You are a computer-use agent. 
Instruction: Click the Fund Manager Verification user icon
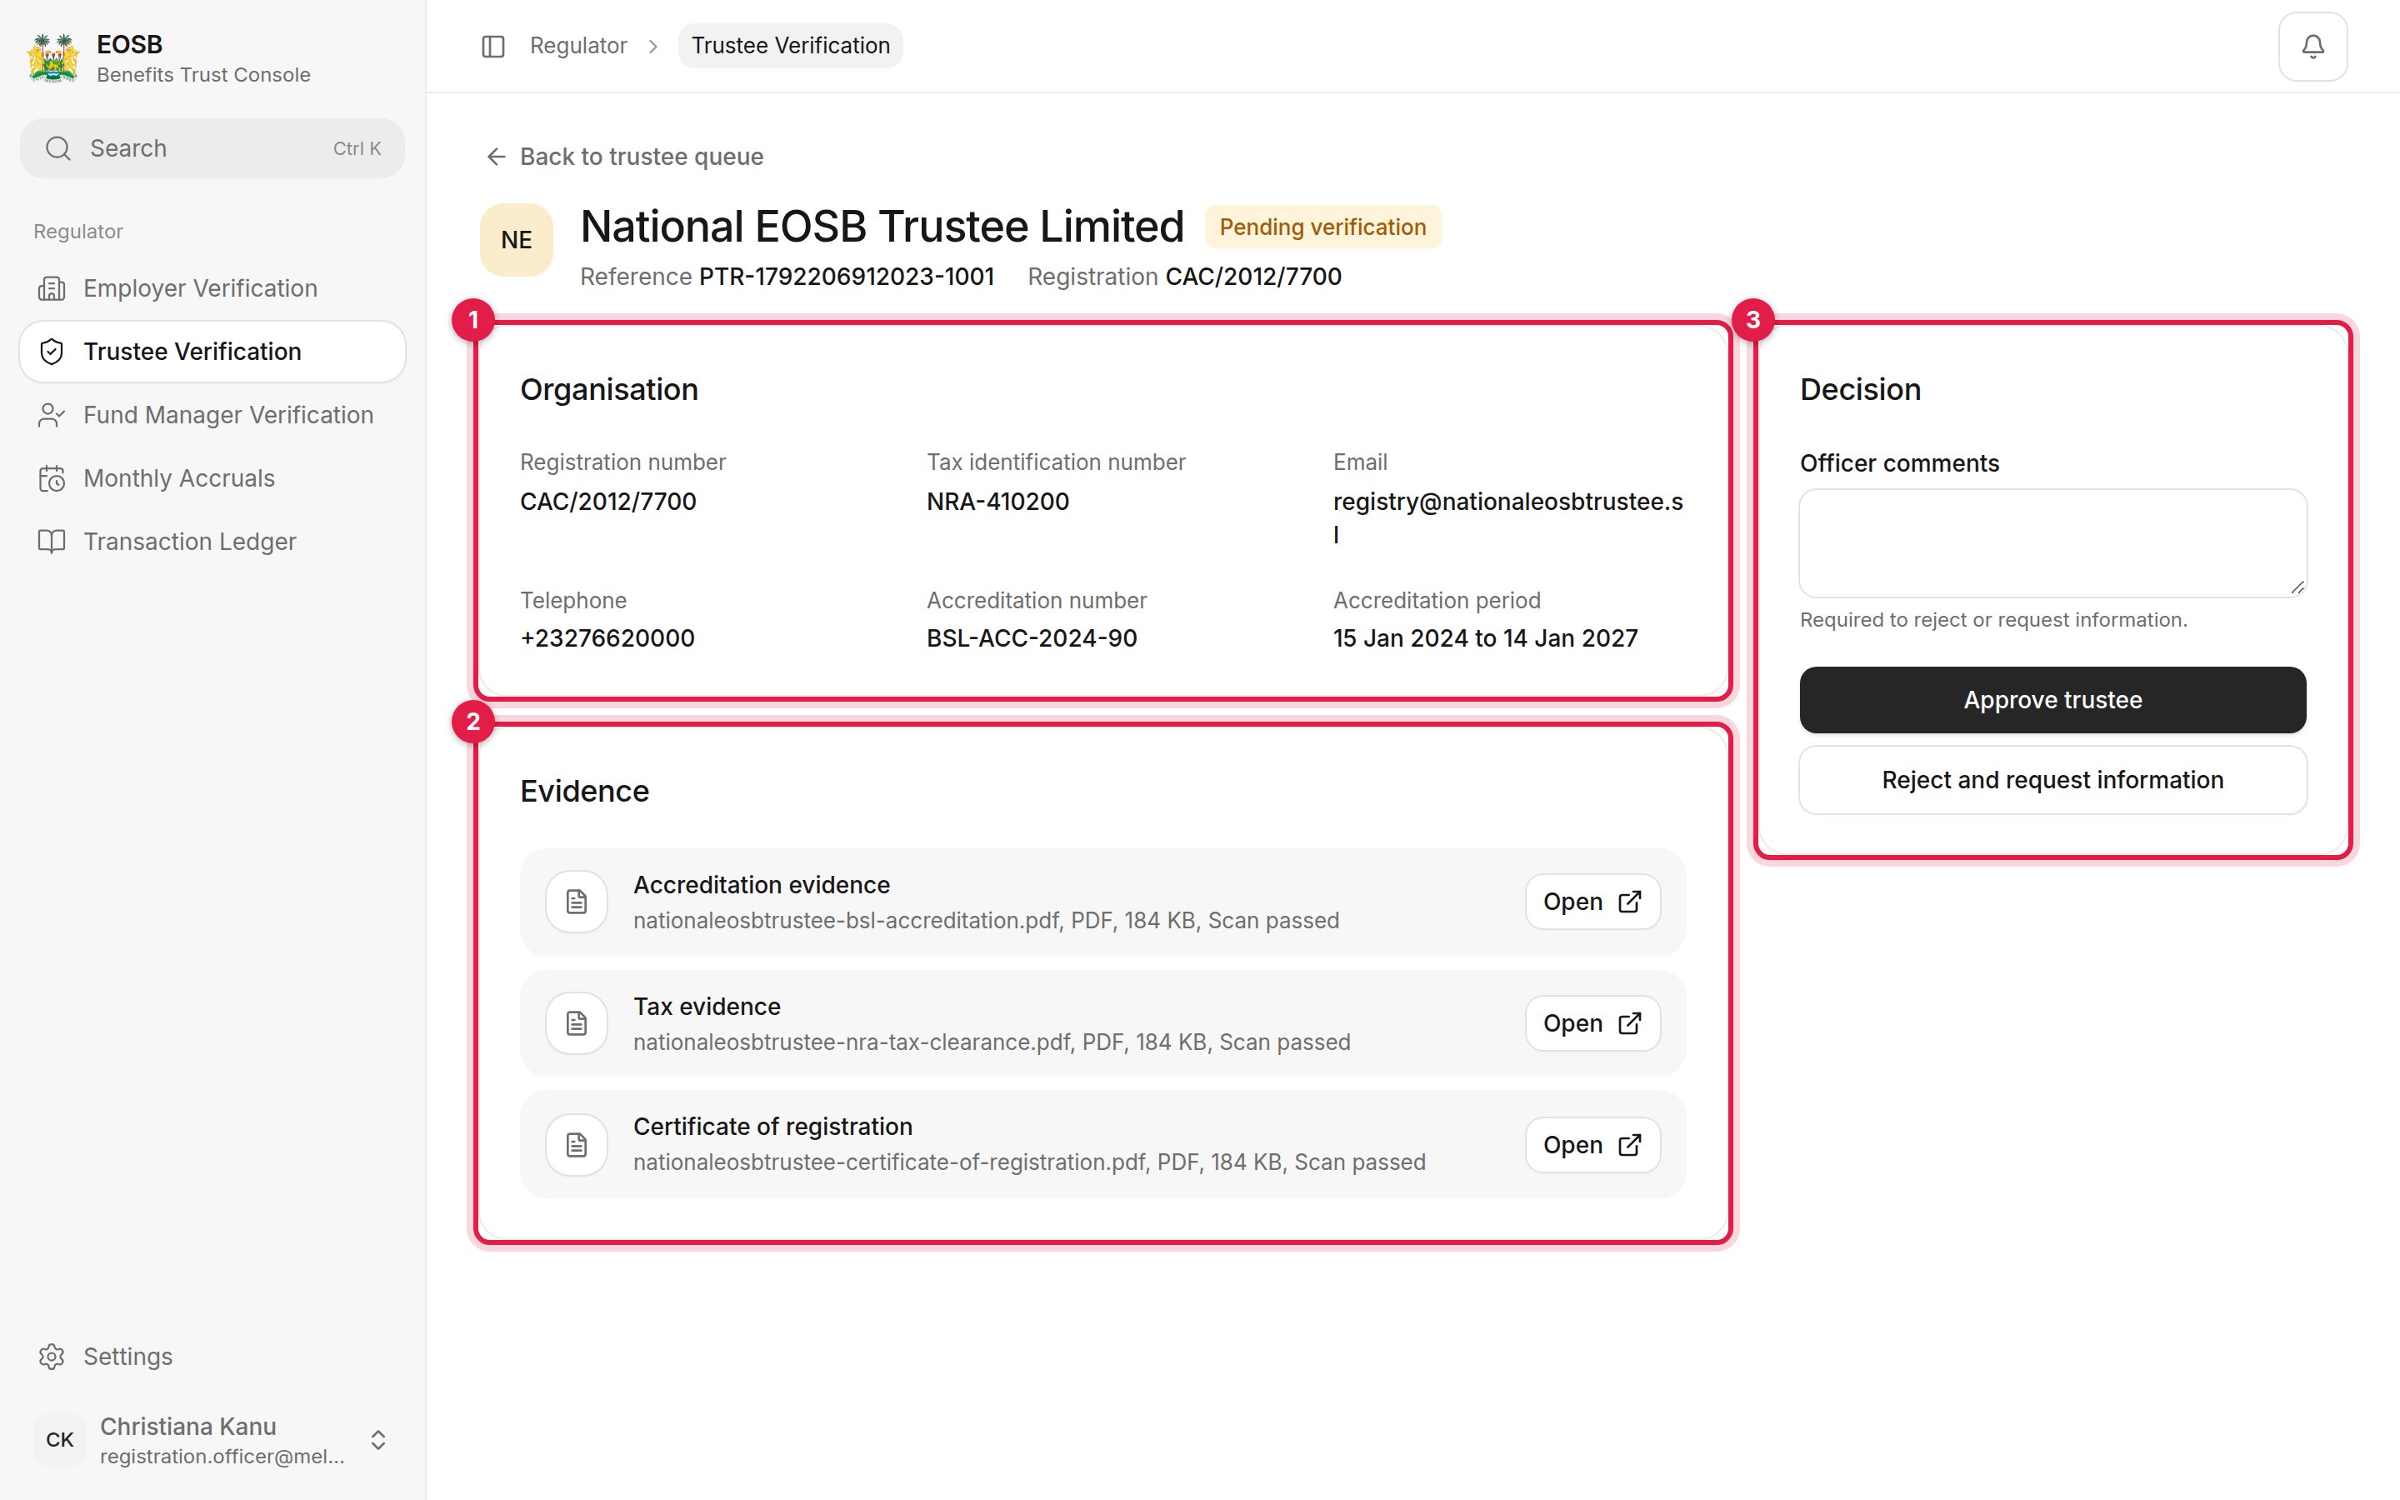coord(52,415)
